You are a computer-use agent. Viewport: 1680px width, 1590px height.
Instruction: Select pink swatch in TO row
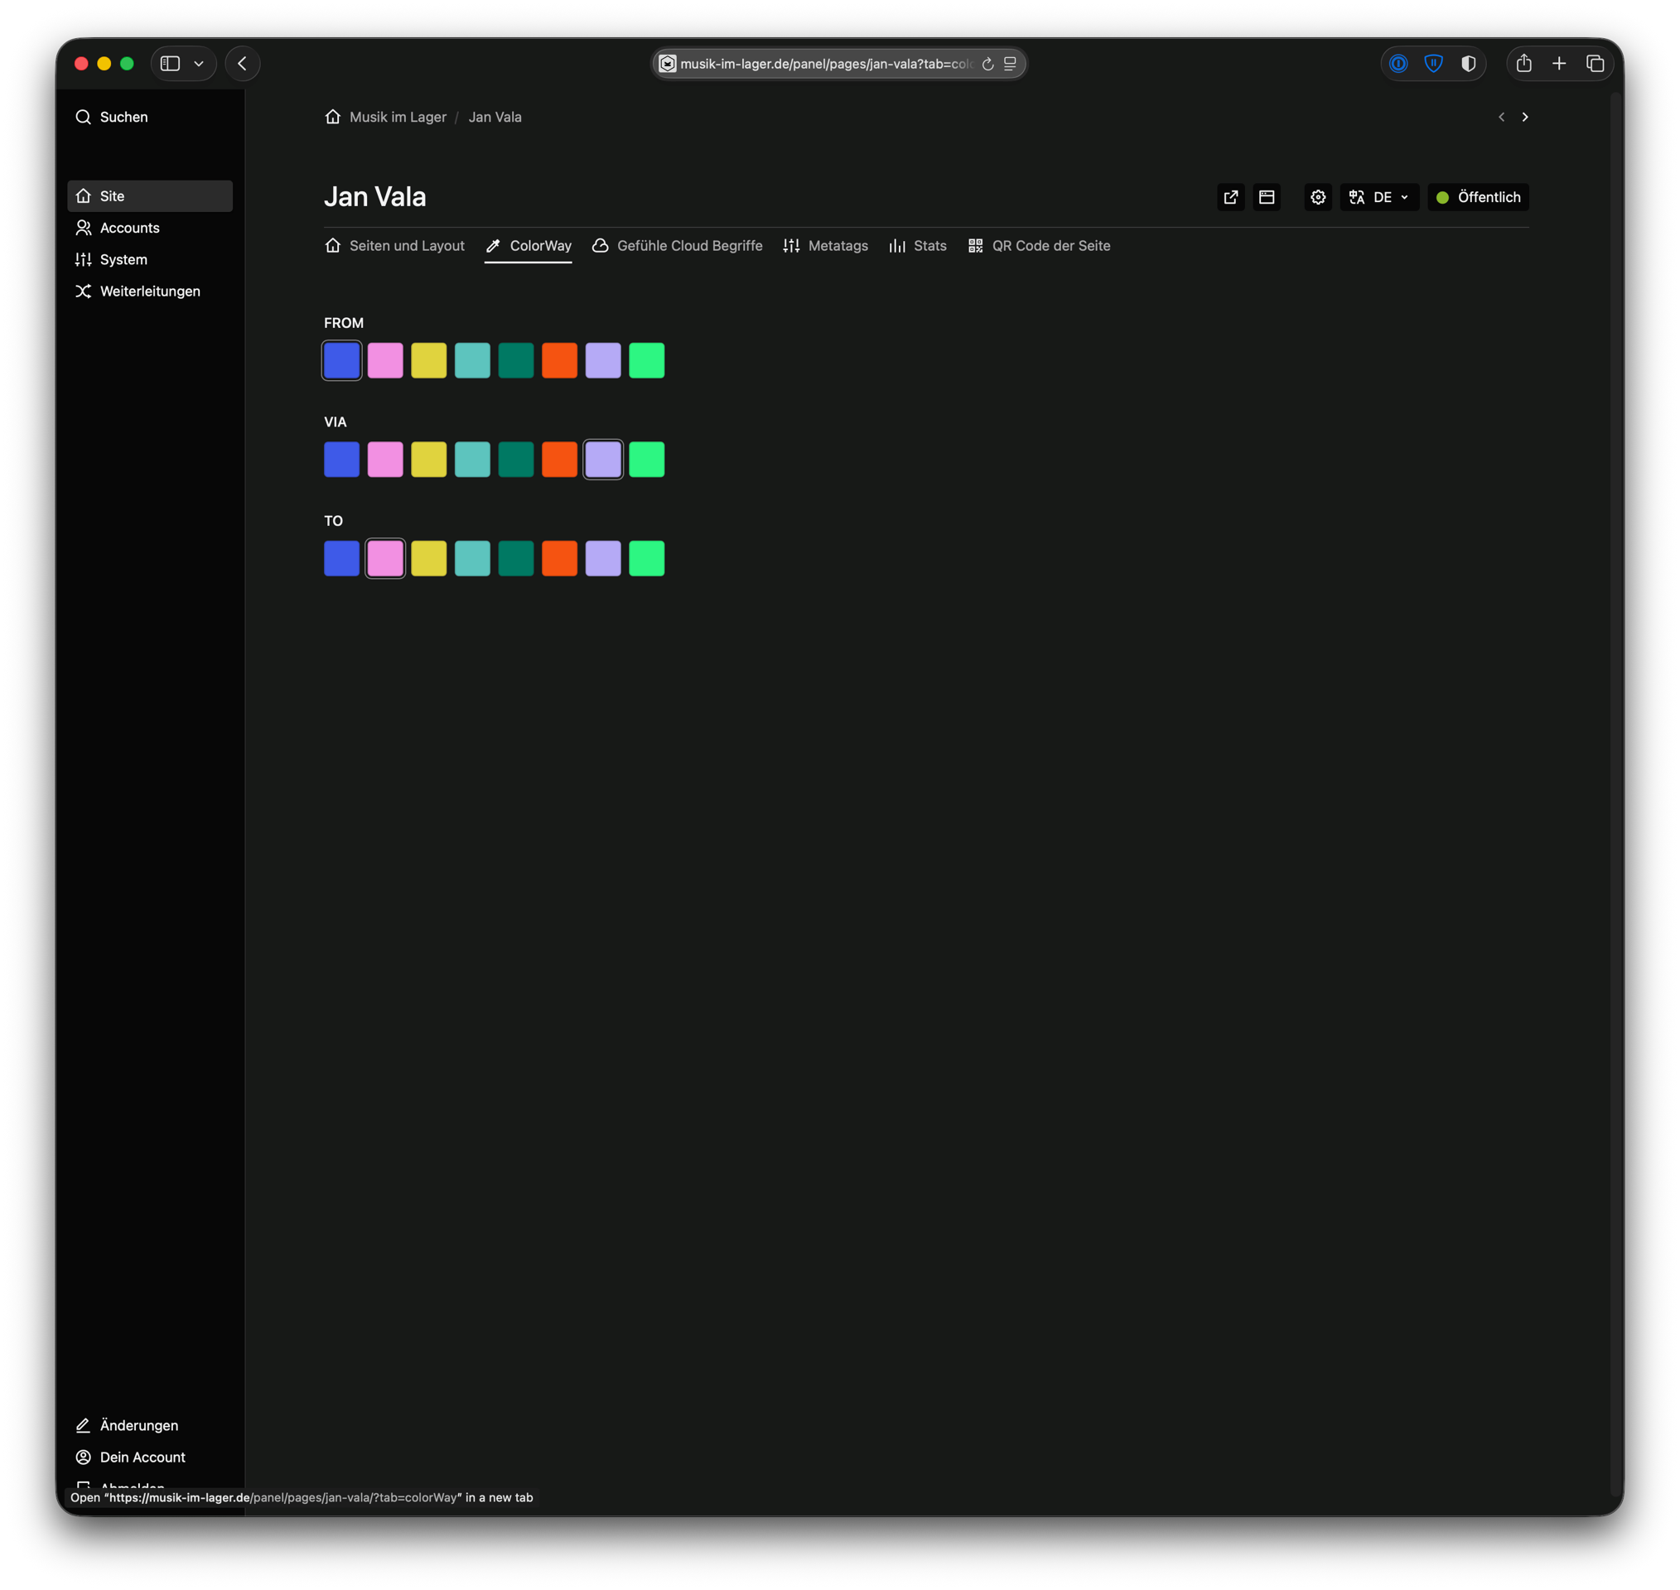point(385,558)
